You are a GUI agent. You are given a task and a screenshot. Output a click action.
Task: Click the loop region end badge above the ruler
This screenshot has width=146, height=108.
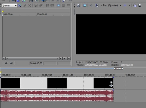click(119, 68)
